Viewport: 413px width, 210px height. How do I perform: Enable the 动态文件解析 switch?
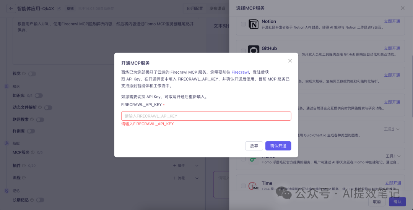coord(48,108)
